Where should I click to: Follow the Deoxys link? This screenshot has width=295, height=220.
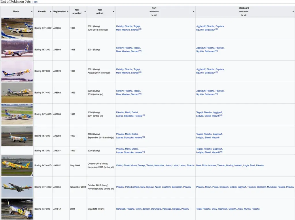(x=141, y=166)
